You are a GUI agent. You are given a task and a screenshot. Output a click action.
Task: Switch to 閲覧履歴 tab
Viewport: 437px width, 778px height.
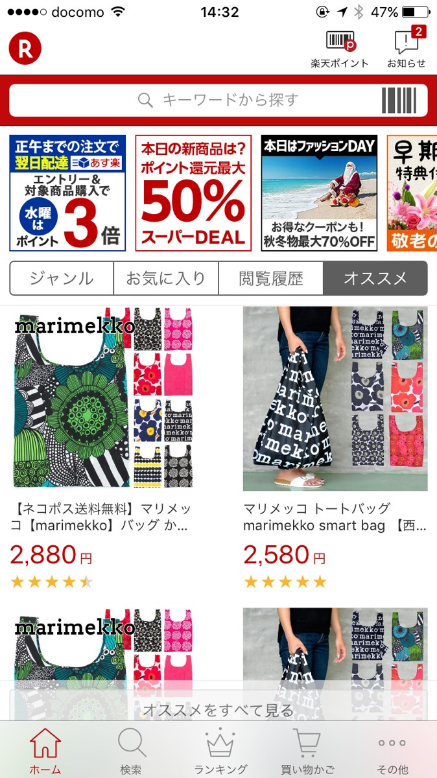coord(271,279)
